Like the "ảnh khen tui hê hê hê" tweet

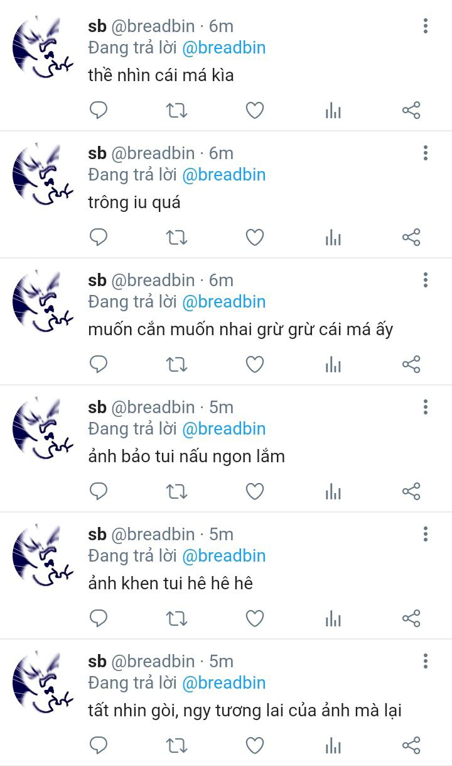(254, 619)
